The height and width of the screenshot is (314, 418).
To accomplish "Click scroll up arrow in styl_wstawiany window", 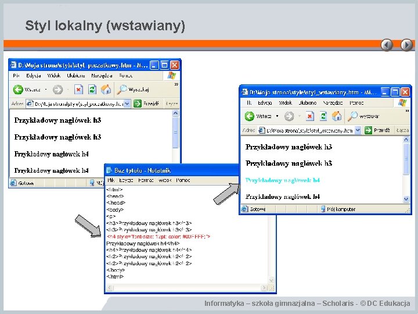I will pos(406,140).
